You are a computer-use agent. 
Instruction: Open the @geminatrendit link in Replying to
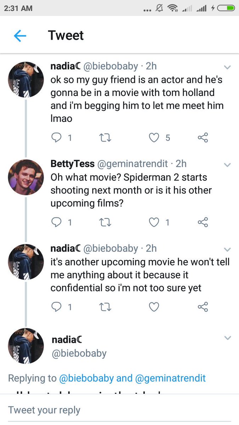[170, 378]
